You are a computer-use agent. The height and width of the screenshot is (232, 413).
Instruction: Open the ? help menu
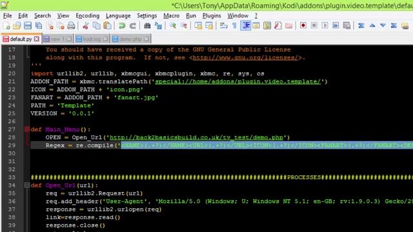(x=256, y=15)
